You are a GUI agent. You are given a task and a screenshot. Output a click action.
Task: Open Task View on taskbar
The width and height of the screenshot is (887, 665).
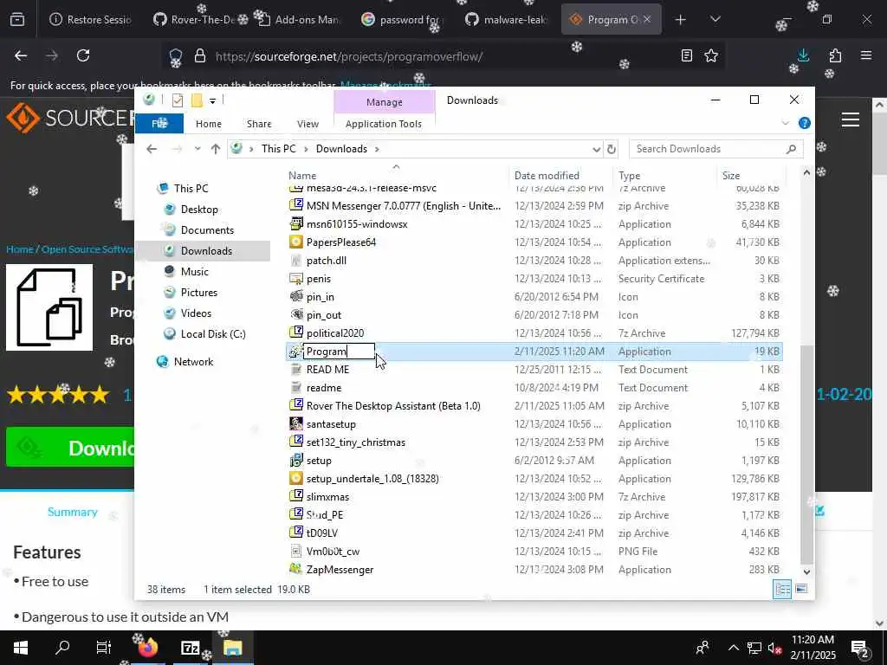(104, 648)
